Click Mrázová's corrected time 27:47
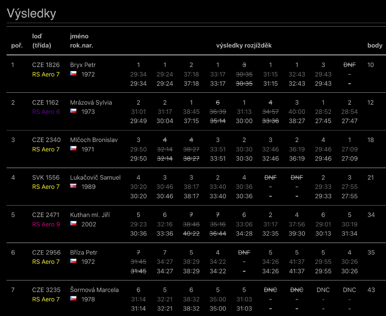This screenshot has height=316, width=386. (x=349, y=121)
